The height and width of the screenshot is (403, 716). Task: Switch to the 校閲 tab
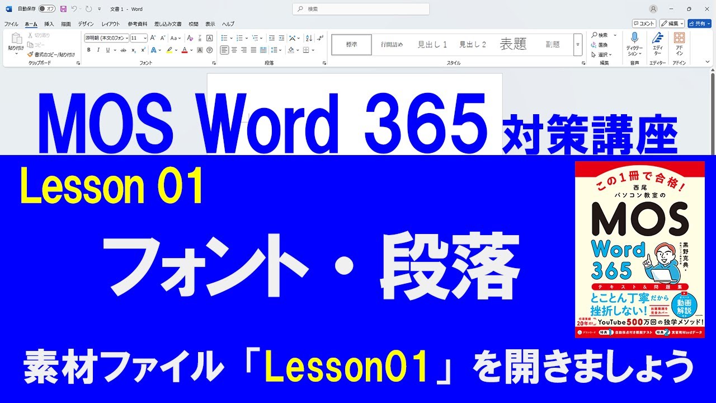point(194,24)
